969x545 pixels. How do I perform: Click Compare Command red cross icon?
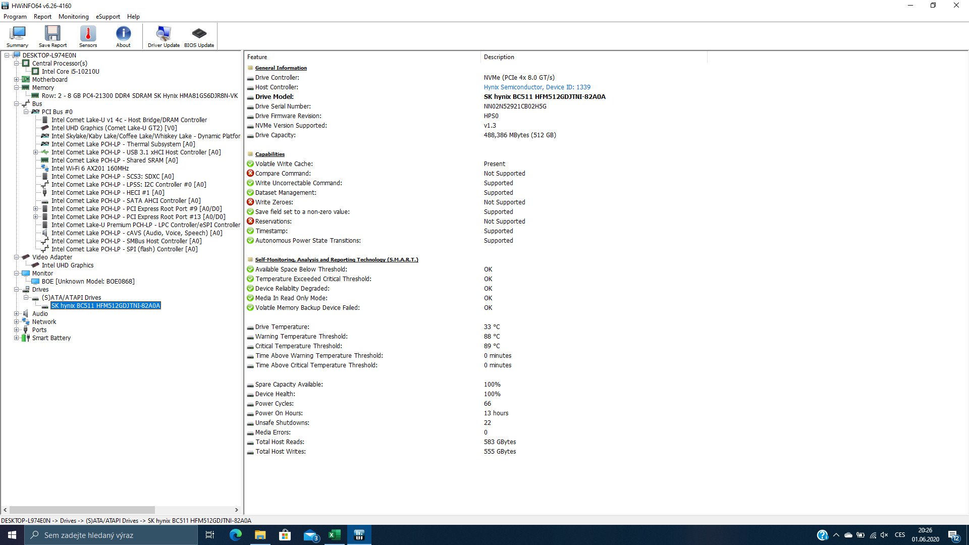pos(250,174)
